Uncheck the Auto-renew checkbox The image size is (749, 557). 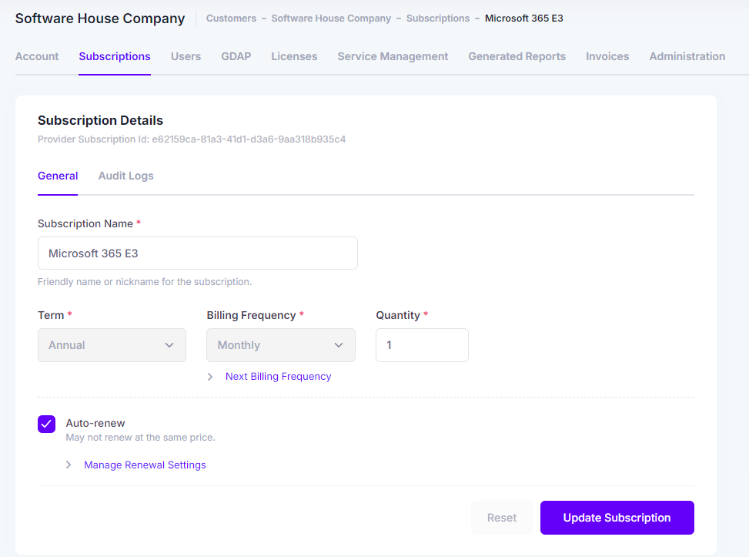pos(46,424)
